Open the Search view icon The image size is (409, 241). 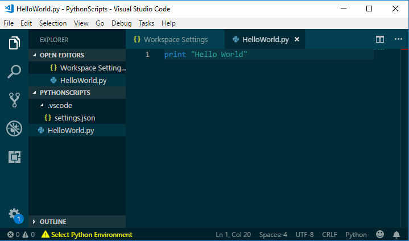14,72
